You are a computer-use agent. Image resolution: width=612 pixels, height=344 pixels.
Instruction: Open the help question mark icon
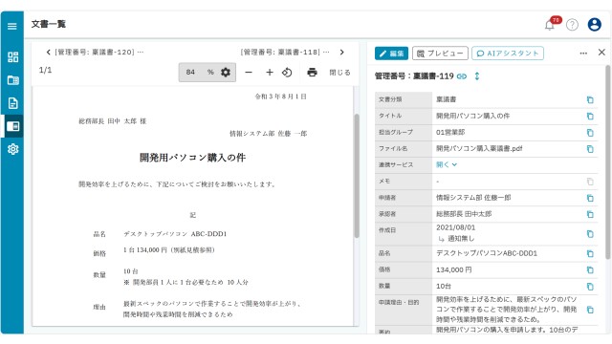coord(572,25)
